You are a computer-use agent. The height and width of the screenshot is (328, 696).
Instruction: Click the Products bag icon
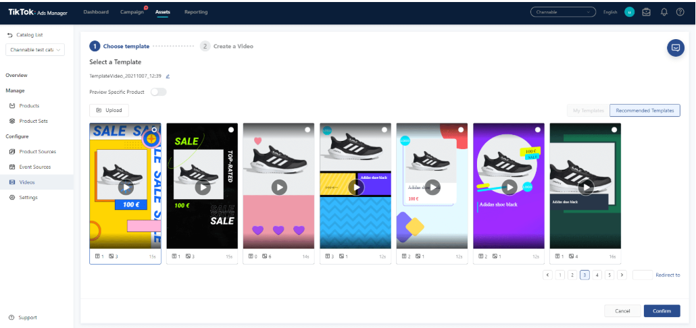click(12, 105)
